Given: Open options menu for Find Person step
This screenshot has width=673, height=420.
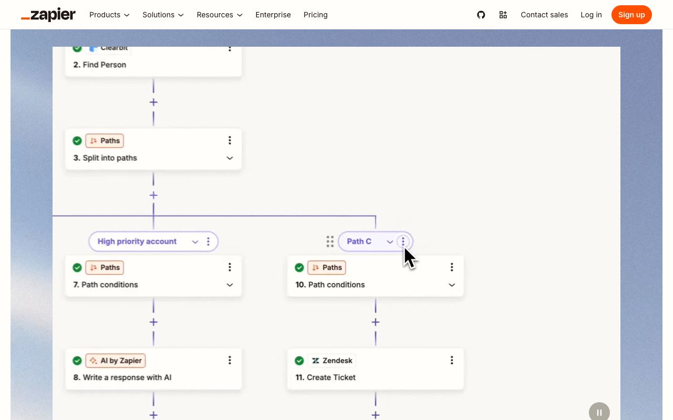Looking at the screenshot, I should tap(230, 48).
